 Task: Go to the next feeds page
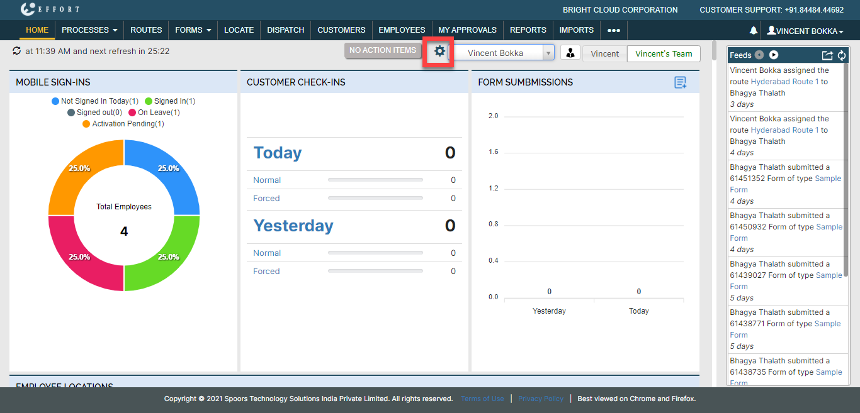coord(774,55)
